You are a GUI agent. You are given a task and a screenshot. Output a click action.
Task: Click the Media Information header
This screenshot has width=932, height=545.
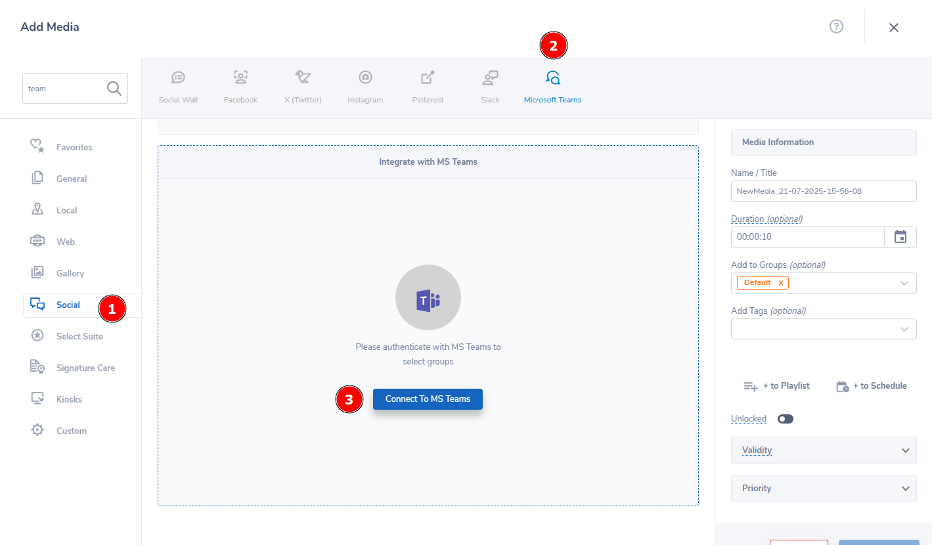[824, 142]
